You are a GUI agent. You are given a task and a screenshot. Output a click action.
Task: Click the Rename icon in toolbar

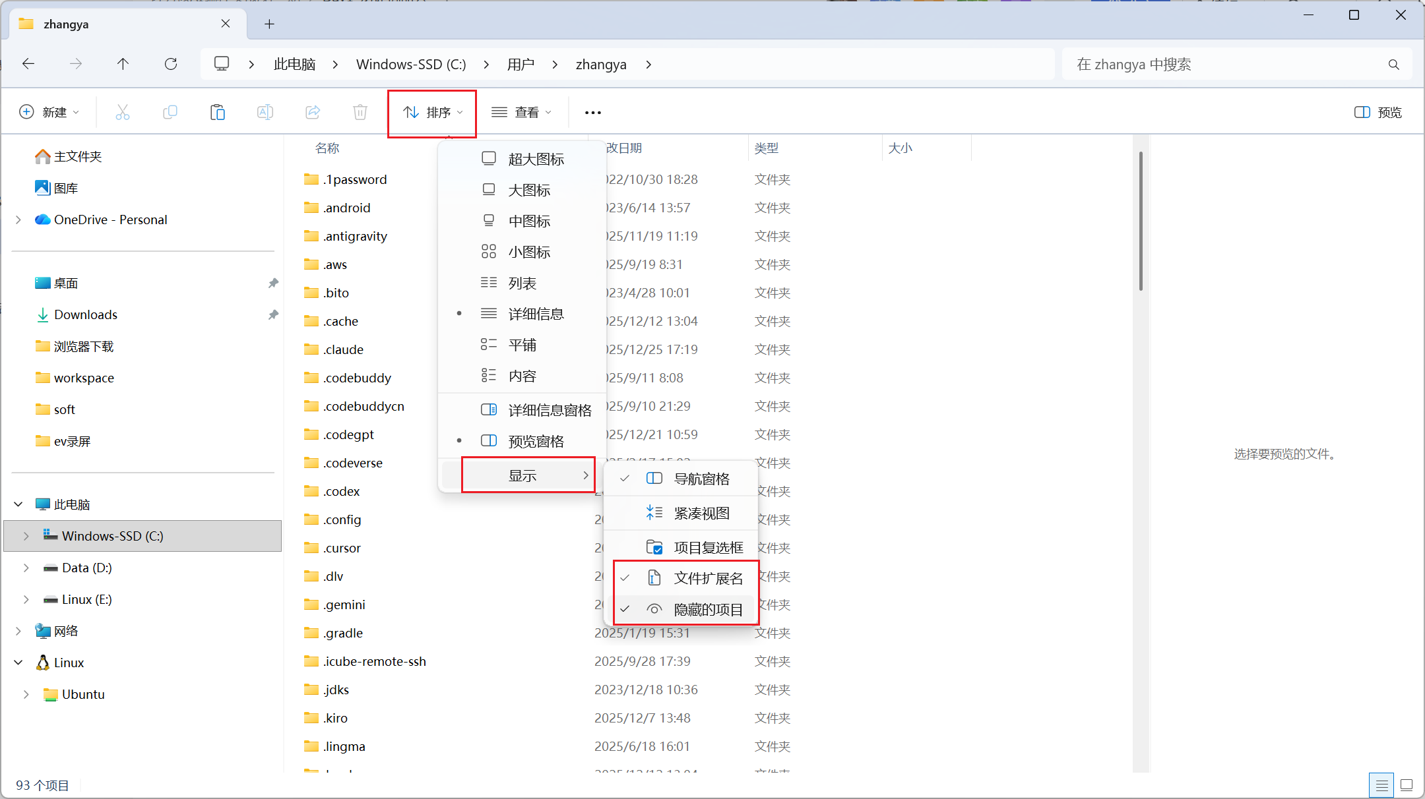pos(265,112)
